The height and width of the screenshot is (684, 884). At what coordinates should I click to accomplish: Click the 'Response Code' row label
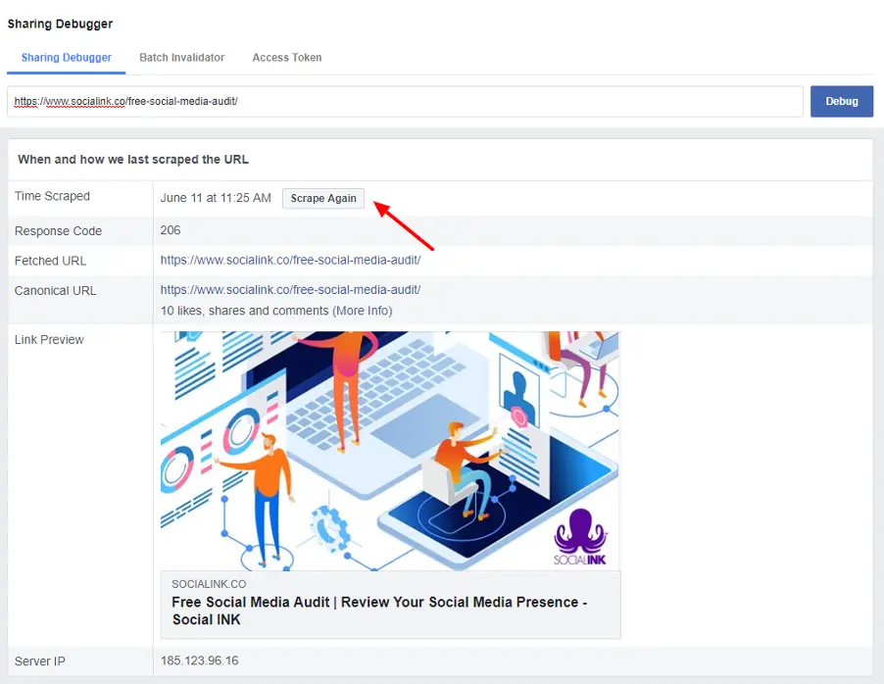58,231
